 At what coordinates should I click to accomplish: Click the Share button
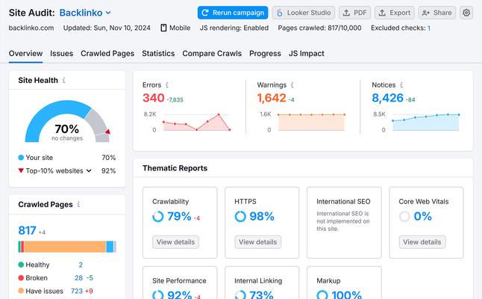point(436,13)
